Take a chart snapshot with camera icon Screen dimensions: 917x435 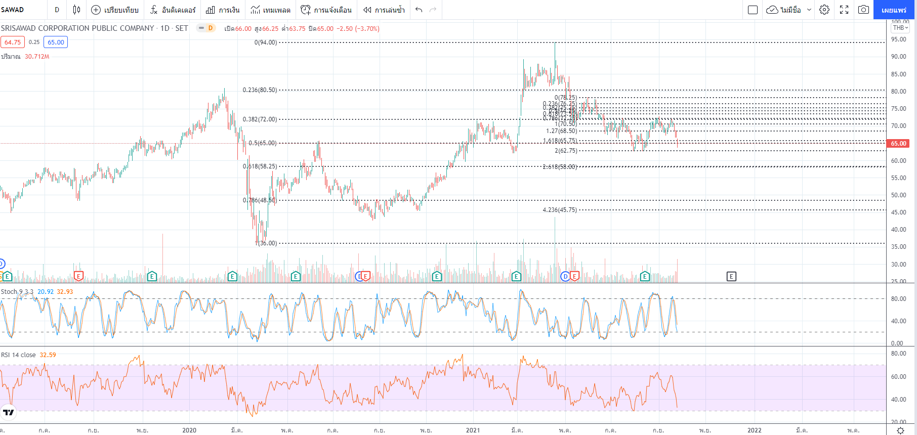point(864,10)
